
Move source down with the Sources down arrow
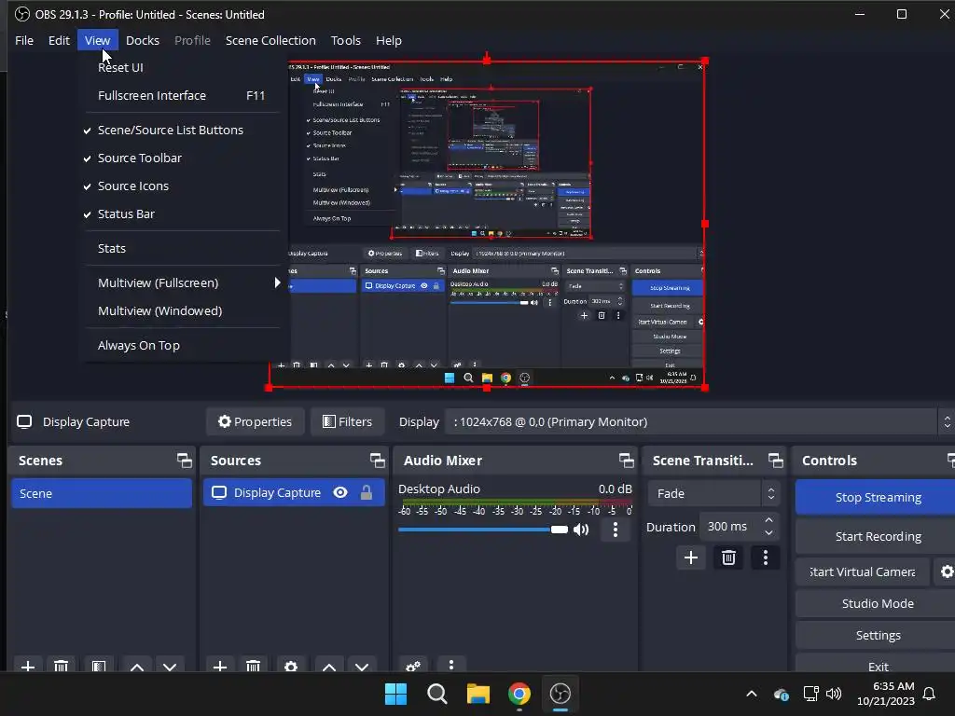(362, 668)
